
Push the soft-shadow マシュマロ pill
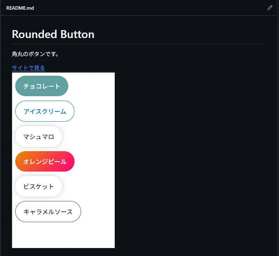pos(38,137)
